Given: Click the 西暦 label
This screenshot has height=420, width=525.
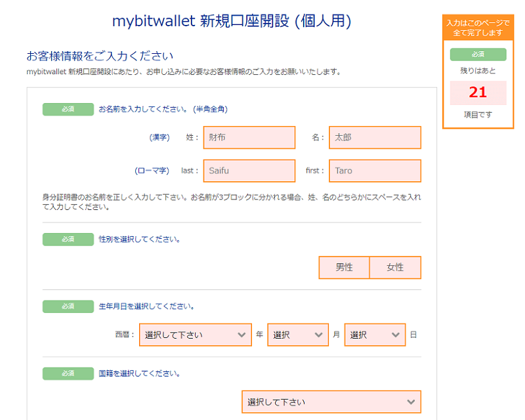Looking at the screenshot, I should [x=125, y=335].
